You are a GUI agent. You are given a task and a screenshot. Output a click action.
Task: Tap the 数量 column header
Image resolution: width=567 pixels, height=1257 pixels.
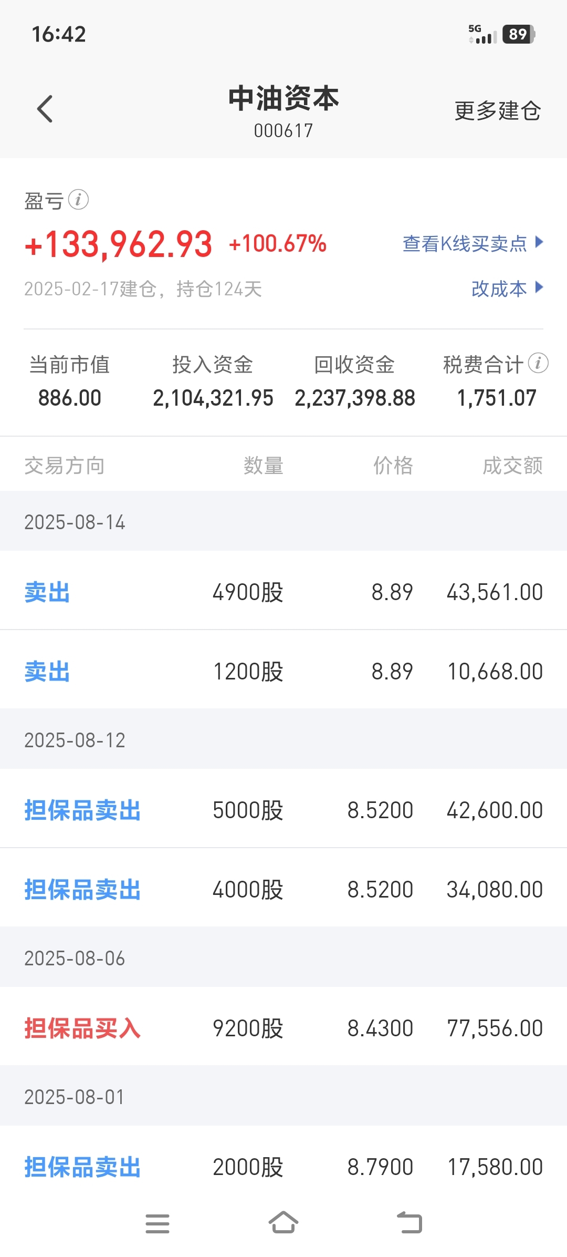pyautogui.click(x=264, y=466)
